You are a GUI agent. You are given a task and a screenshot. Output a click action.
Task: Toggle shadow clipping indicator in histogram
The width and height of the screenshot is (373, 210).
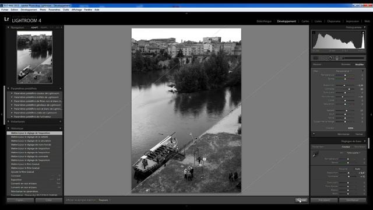pyautogui.click(x=314, y=33)
